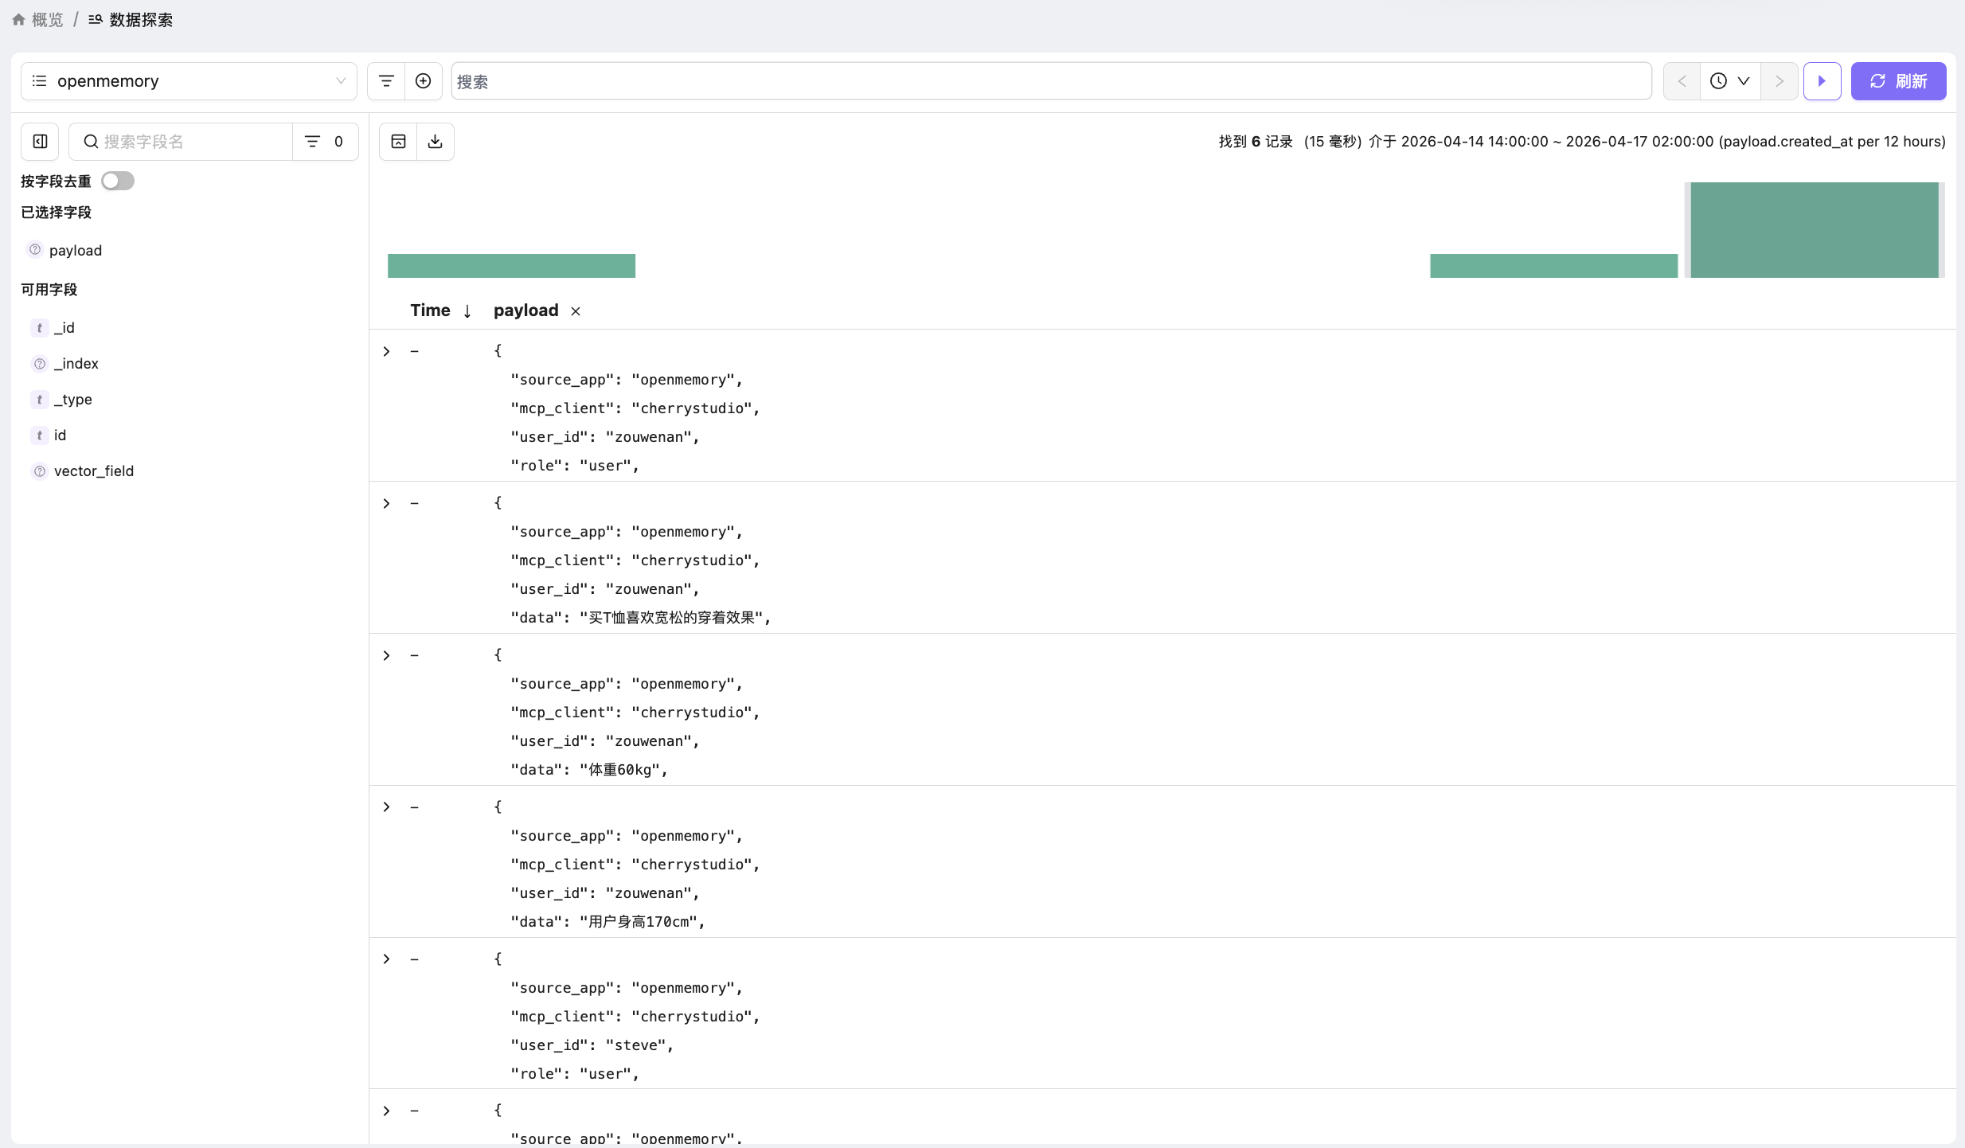
Task: Toggle the histogram layout icon
Action: [398, 142]
